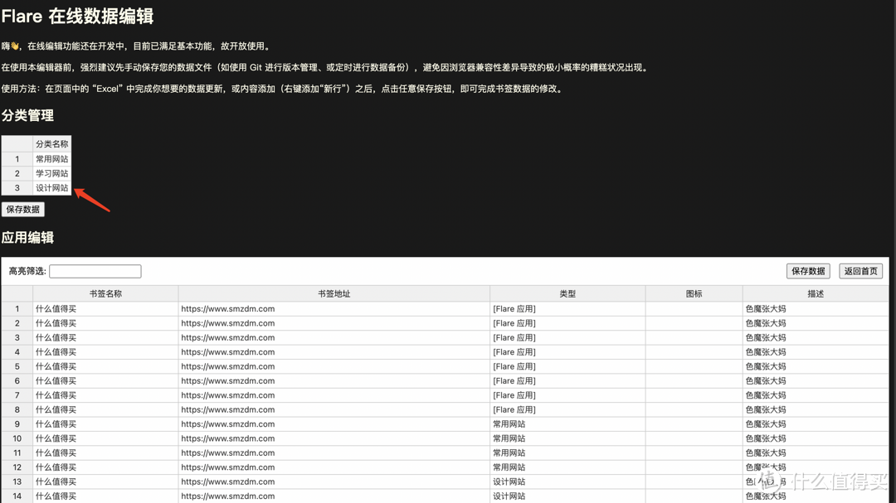The width and height of the screenshot is (896, 503).
Task: Select the 常用网站 category cell in row 1
Action: pyautogui.click(x=52, y=159)
